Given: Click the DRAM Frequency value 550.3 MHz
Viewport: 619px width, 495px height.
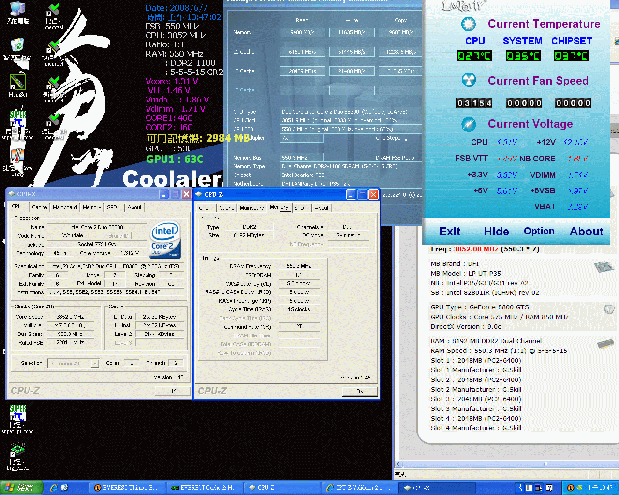Looking at the screenshot, I should point(299,266).
